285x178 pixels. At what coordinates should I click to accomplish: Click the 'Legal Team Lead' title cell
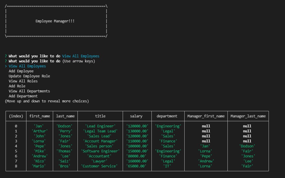100,131
